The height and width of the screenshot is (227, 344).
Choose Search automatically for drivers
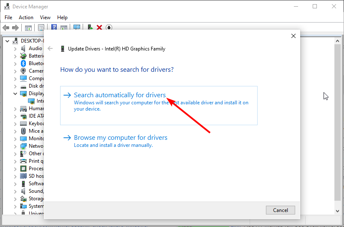[159, 106]
